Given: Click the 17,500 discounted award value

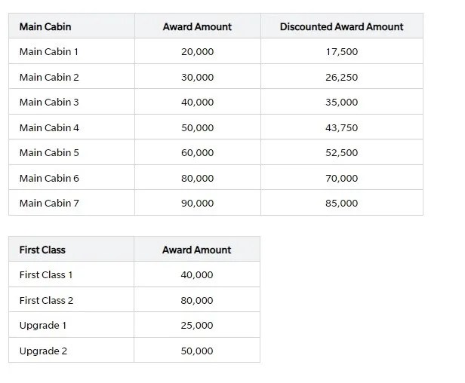Looking at the screenshot, I should [x=342, y=52].
